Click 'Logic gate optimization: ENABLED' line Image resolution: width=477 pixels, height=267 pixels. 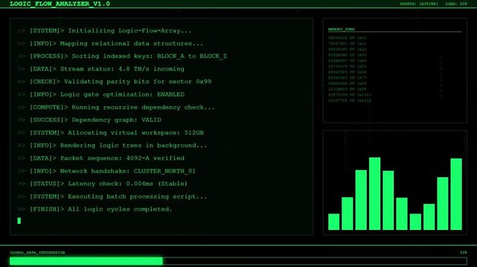tap(100, 94)
